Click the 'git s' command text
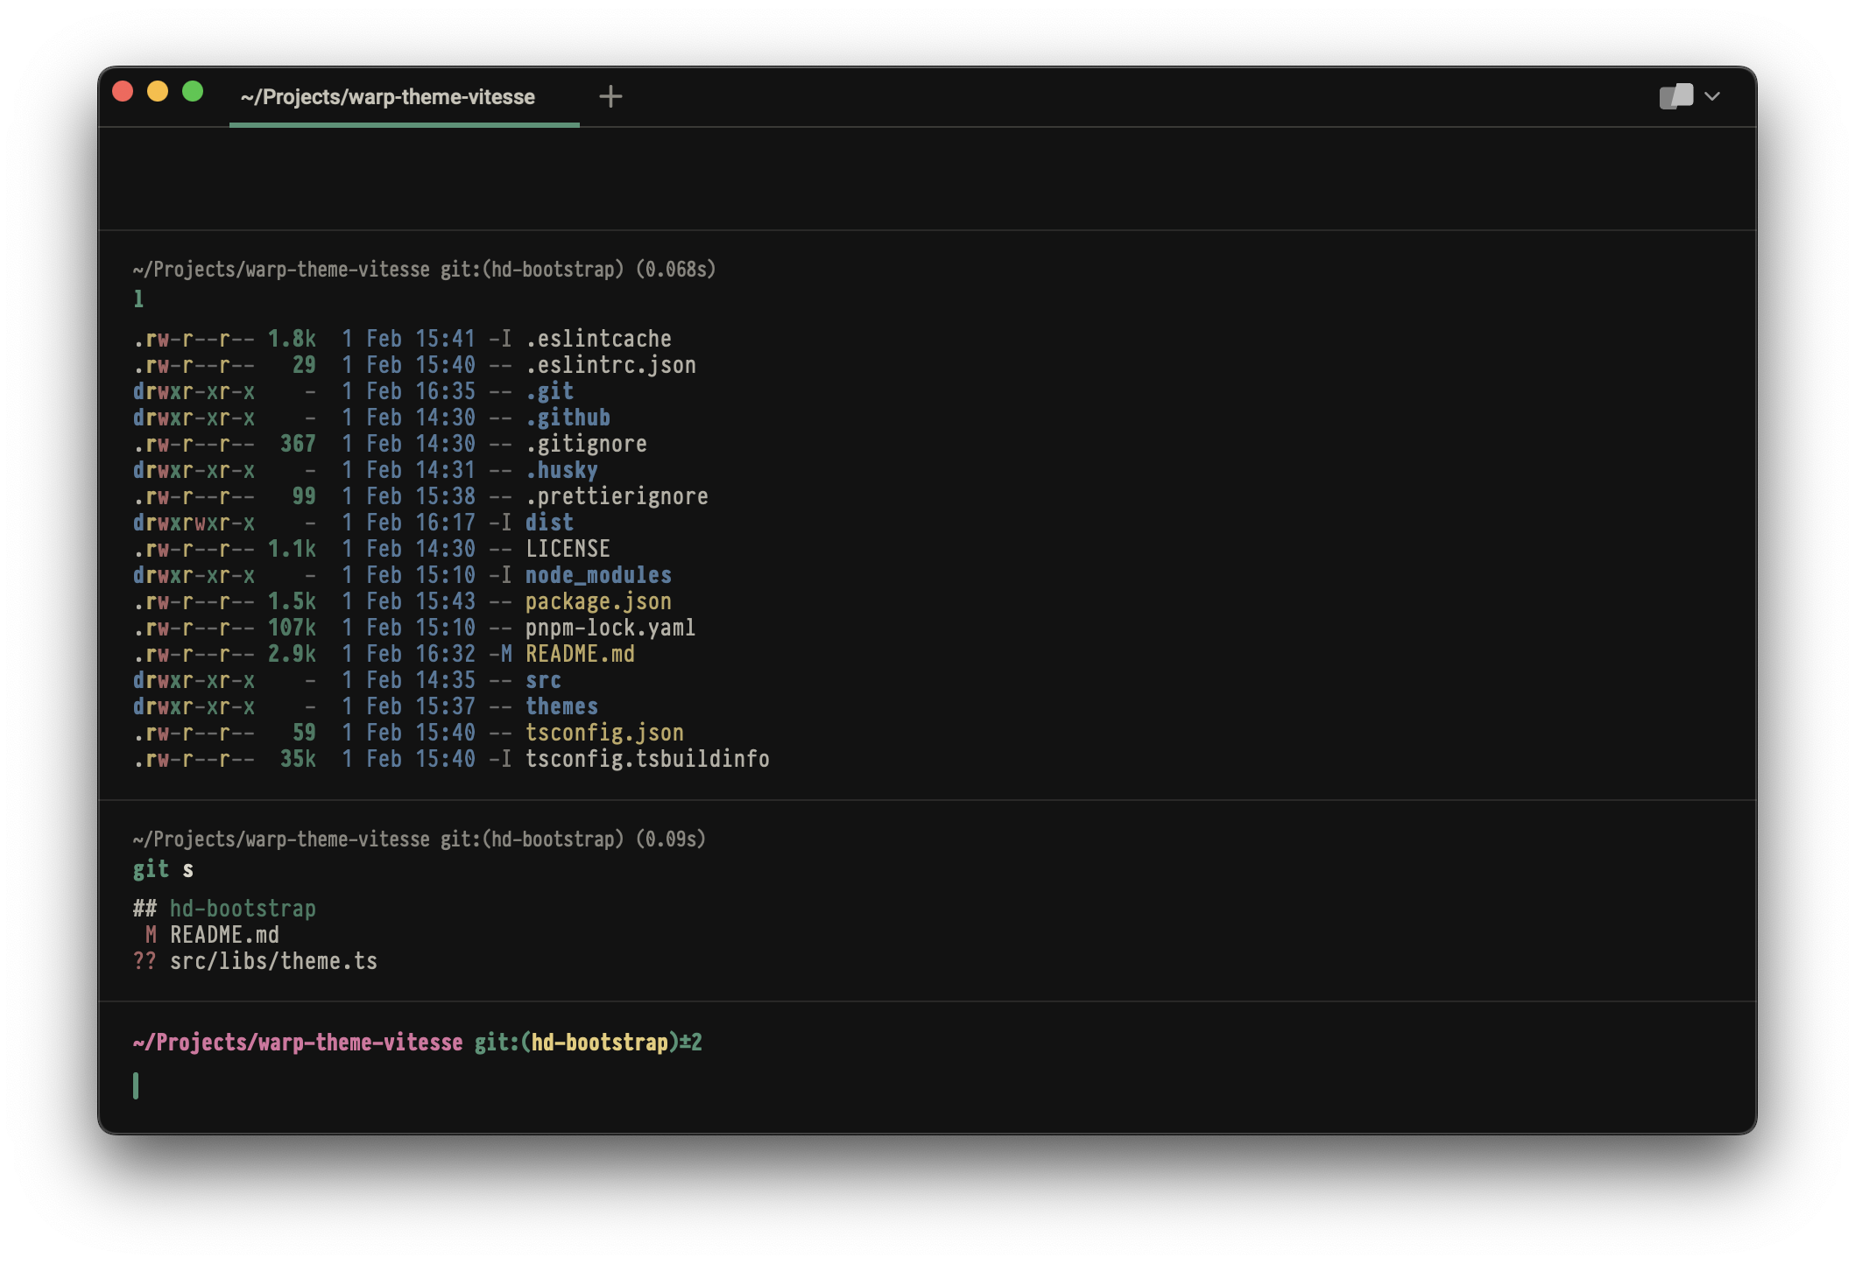Viewport: 1855px width, 1264px height. [x=164, y=869]
